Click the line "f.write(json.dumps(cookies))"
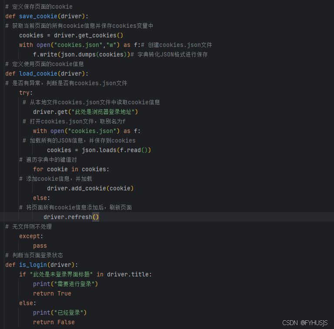The width and height of the screenshot is (334, 329). coord(82,54)
